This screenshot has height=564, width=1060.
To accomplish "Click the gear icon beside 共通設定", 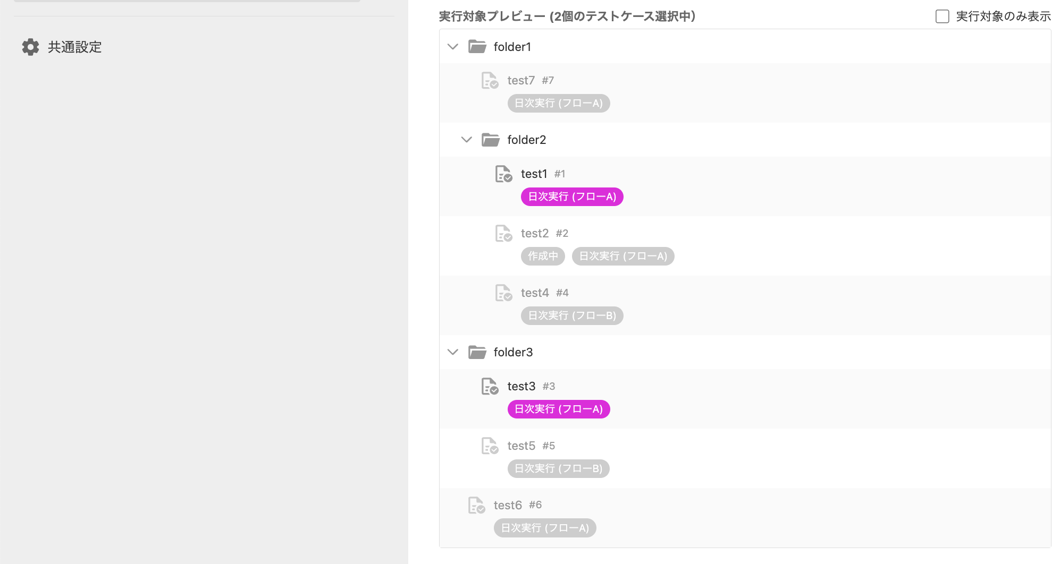I will [x=30, y=47].
